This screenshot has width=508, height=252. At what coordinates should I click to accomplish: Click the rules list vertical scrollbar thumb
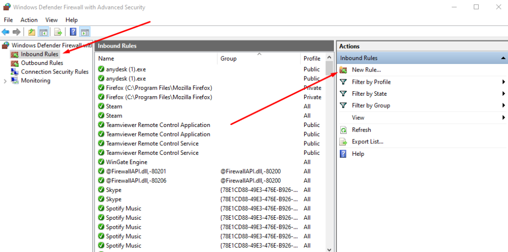click(329, 68)
